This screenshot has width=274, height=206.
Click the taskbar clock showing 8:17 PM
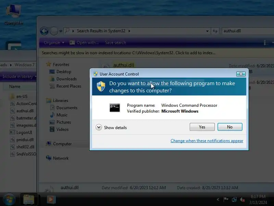point(258,199)
